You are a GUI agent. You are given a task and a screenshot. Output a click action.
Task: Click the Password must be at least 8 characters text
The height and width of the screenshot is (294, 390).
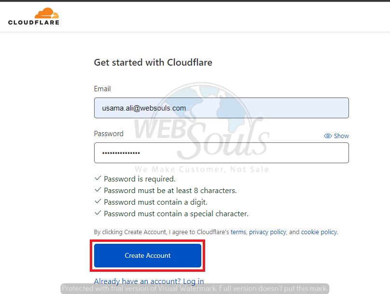[x=170, y=191]
